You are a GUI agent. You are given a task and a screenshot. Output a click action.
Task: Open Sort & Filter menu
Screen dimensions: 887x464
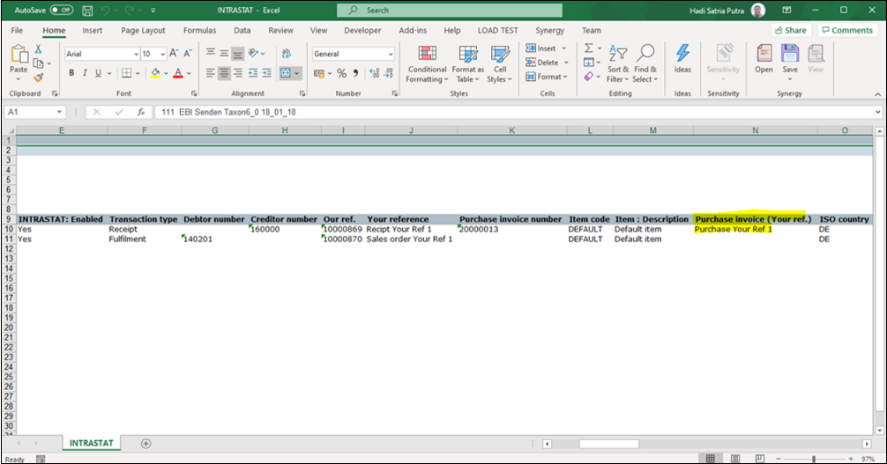tap(618, 64)
